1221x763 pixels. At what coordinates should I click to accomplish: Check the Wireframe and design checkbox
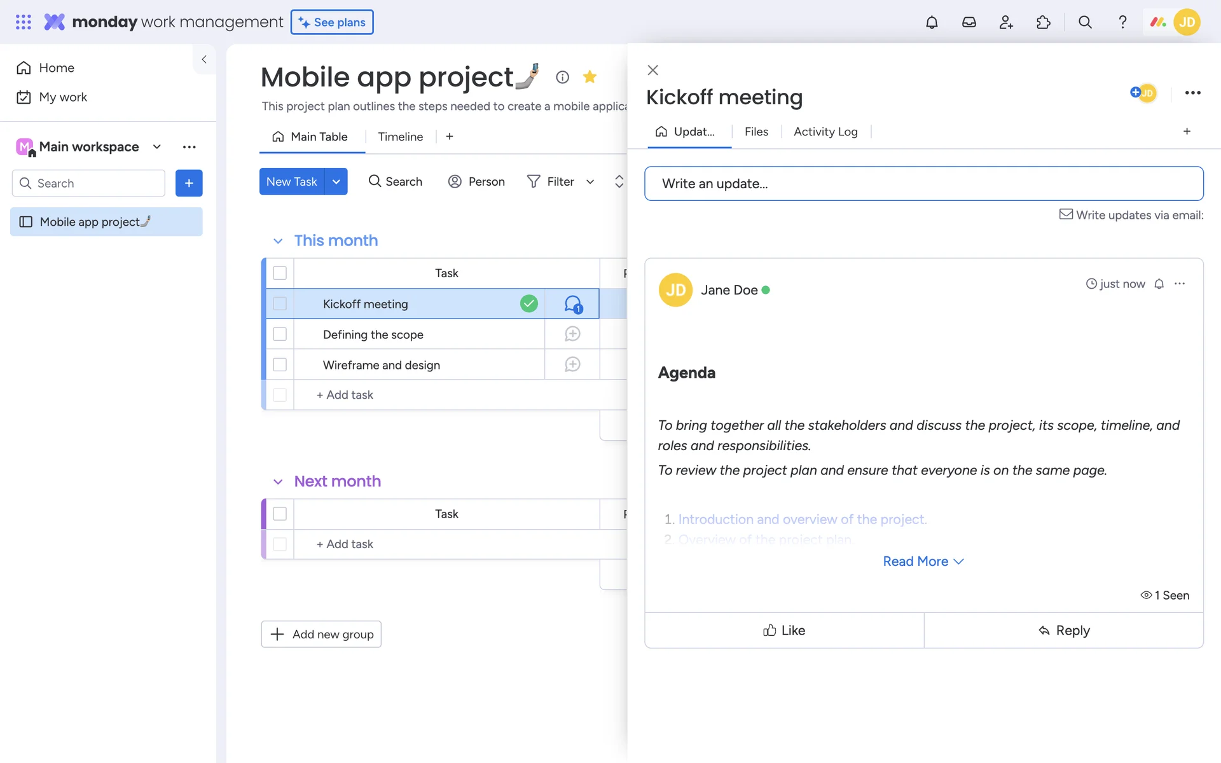pos(280,364)
